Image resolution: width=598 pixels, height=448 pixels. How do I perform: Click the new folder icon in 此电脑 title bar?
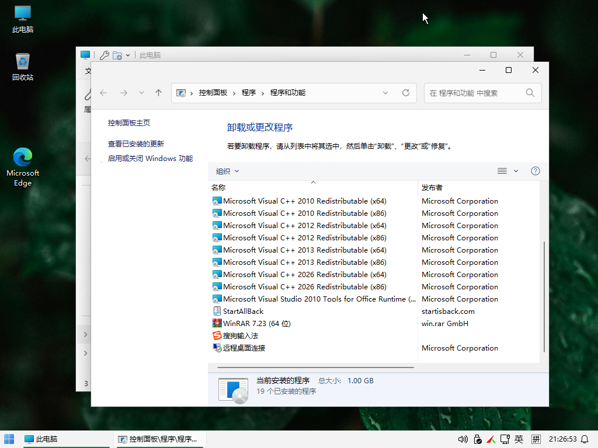tap(117, 55)
